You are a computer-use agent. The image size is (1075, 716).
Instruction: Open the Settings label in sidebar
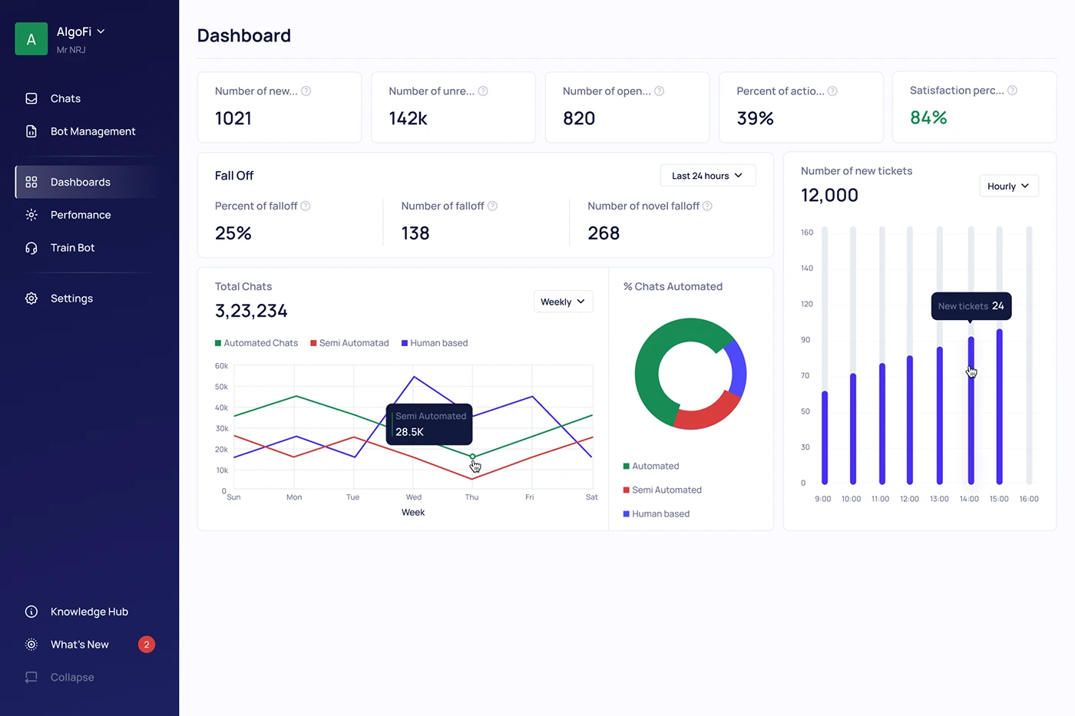click(71, 299)
